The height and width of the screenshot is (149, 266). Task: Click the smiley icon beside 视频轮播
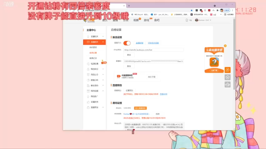tap(88, 64)
